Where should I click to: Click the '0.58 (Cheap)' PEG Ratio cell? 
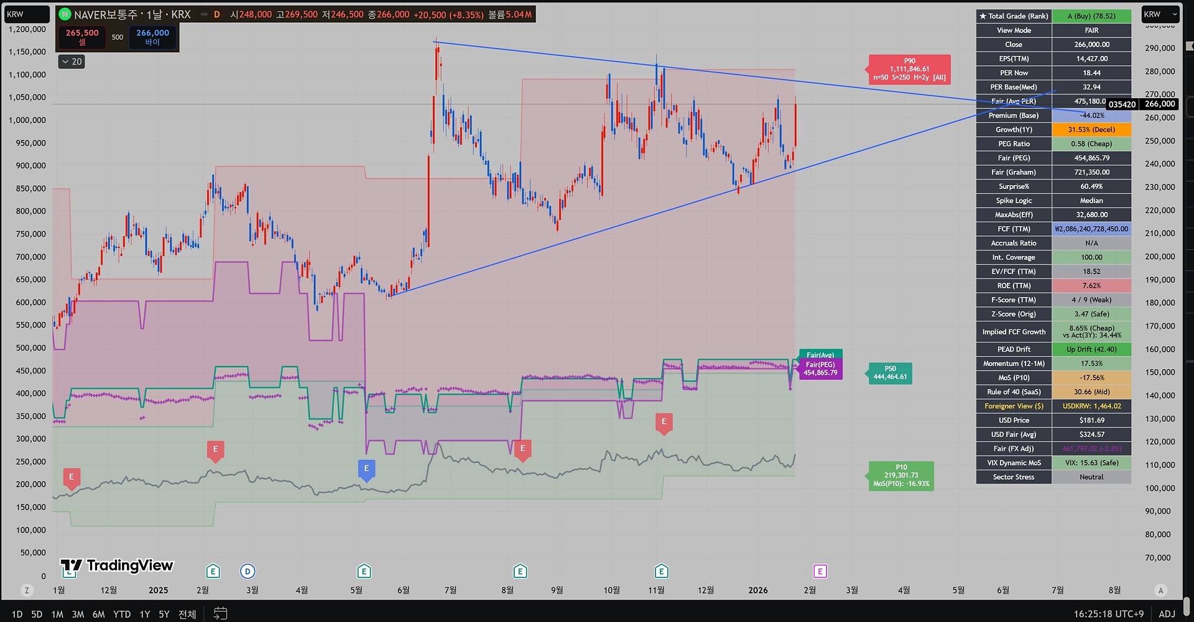click(1091, 144)
